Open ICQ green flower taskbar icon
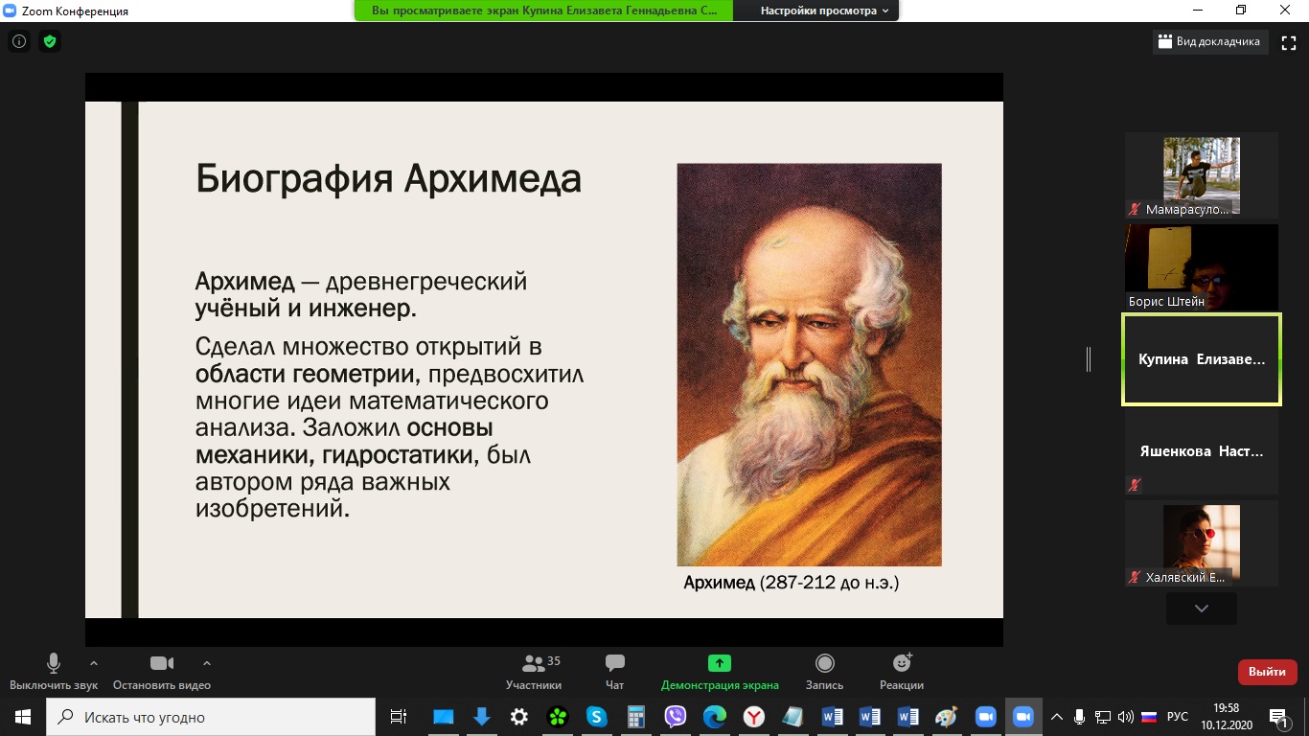1309x736 pixels. pos(558,717)
